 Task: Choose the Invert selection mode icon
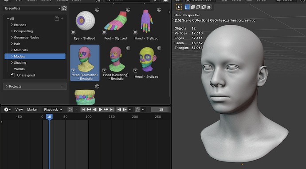(204, 7)
